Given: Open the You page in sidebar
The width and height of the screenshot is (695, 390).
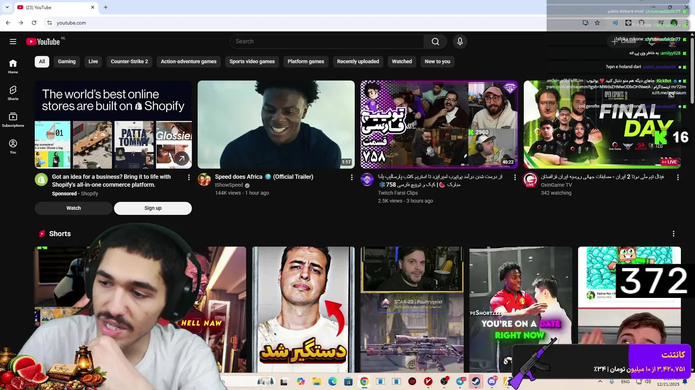Looking at the screenshot, I should 13,146.
